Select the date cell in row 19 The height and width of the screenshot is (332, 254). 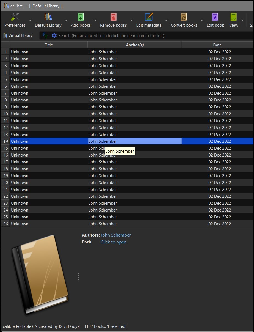coord(220,175)
